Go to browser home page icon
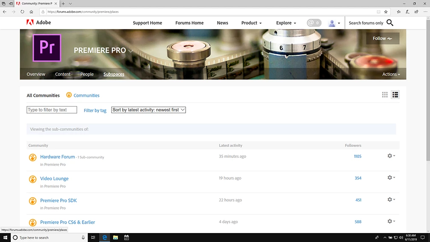The height and width of the screenshot is (242, 430). (x=31, y=12)
